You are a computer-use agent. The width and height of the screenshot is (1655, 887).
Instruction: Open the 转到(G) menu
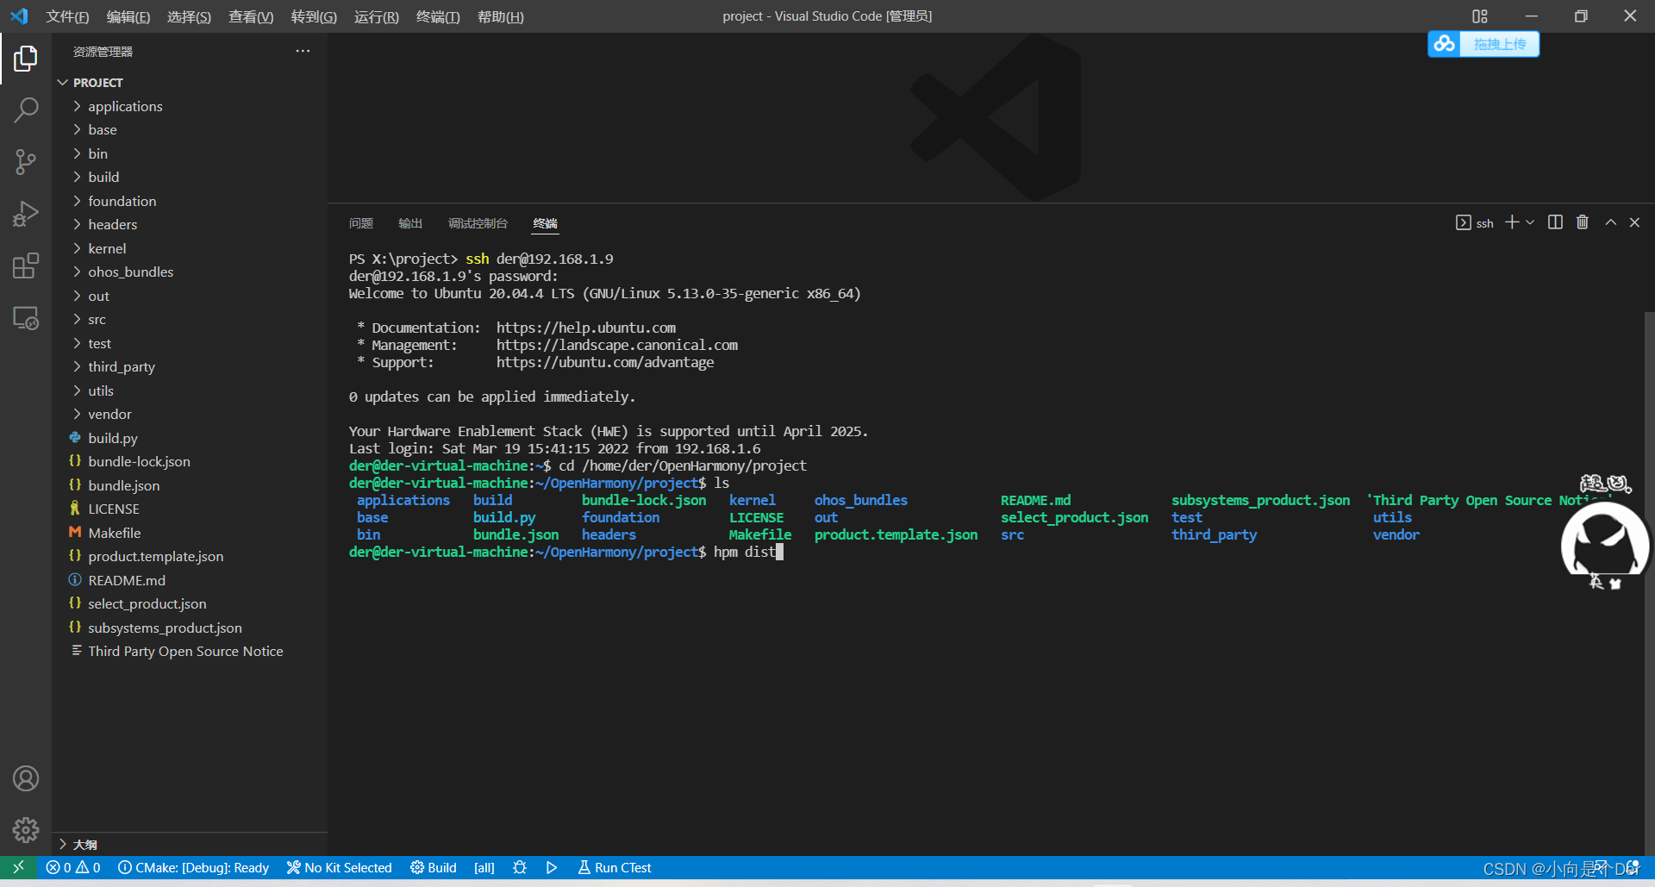click(314, 16)
